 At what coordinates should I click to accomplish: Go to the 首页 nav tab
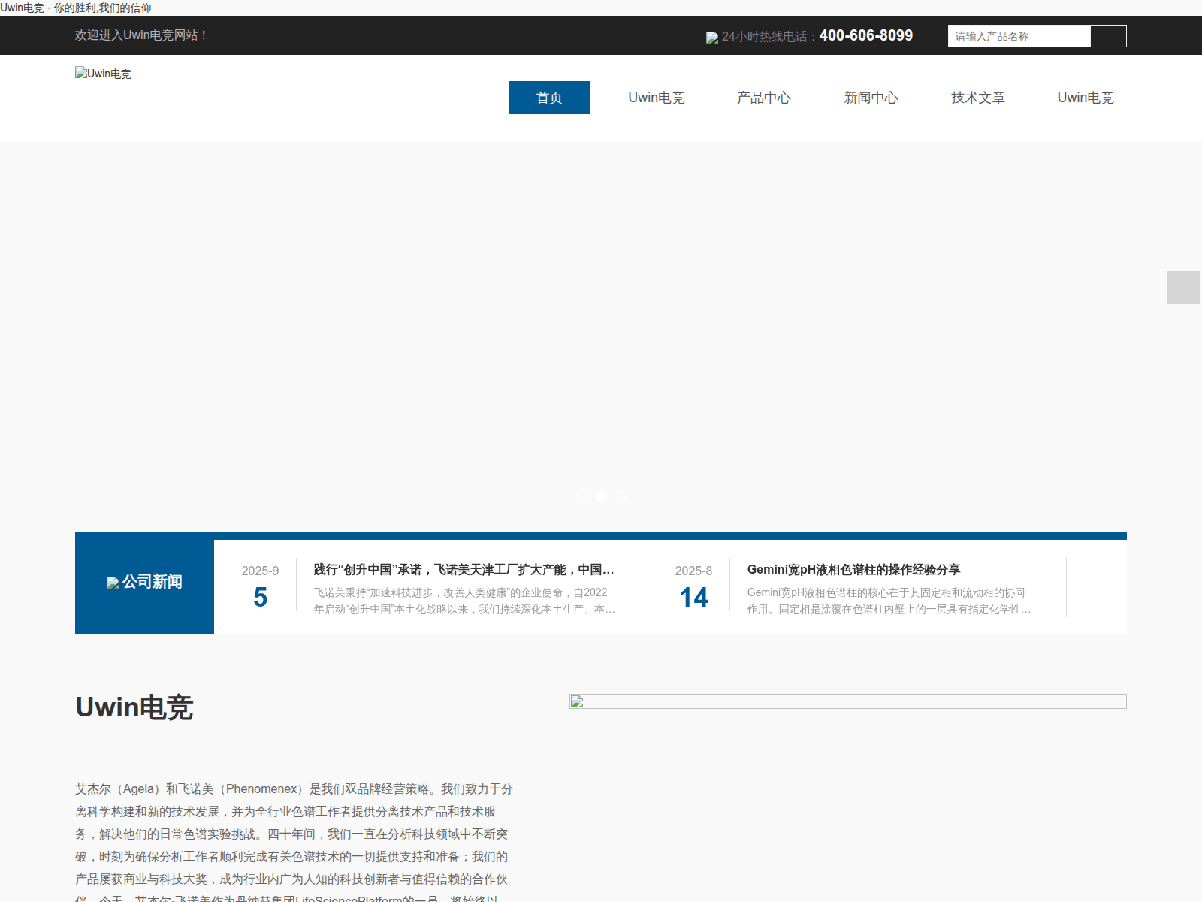pos(549,98)
